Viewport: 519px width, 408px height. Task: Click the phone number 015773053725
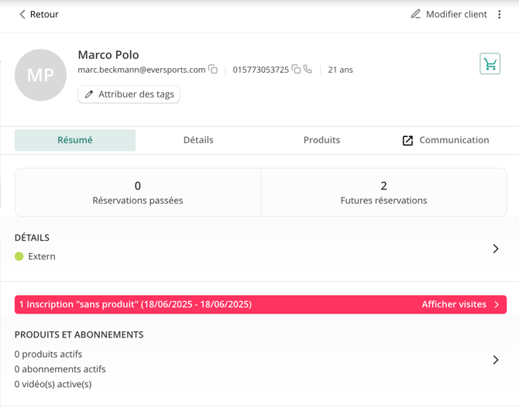[x=261, y=70]
